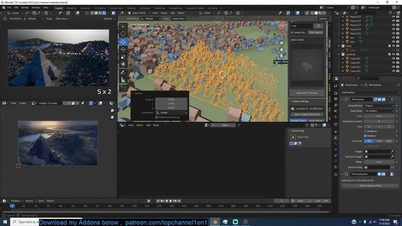Screen dimensions: 402x226
Task: Click the image editor pan hand icon
Action: click(x=112, y=117)
